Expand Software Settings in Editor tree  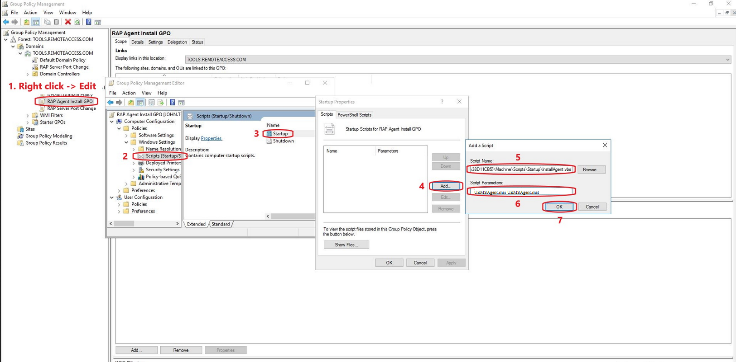[x=126, y=136]
